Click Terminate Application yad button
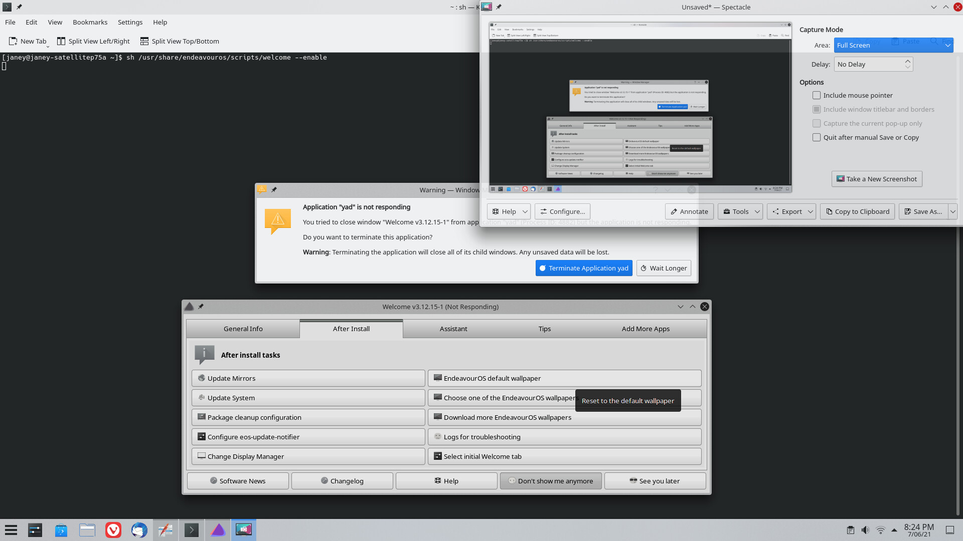The width and height of the screenshot is (963, 541). pyautogui.click(x=585, y=267)
